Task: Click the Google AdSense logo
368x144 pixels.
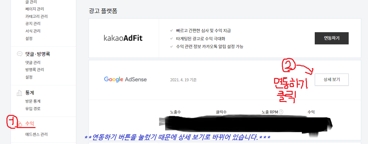Action: pos(125,80)
